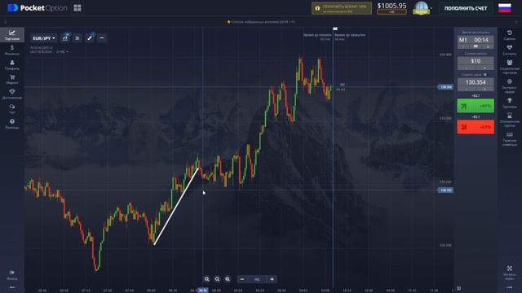Open the Help question-mark section
Viewport: 522px width, 293px height.
click(12, 124)
